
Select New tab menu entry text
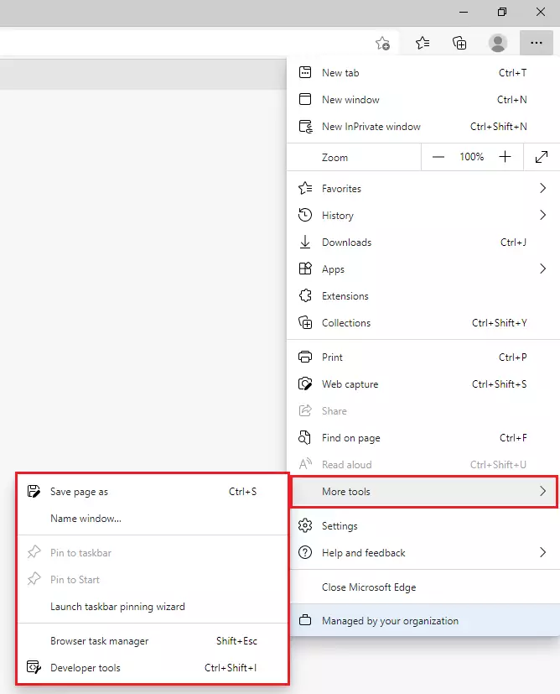tap(340, 73)
